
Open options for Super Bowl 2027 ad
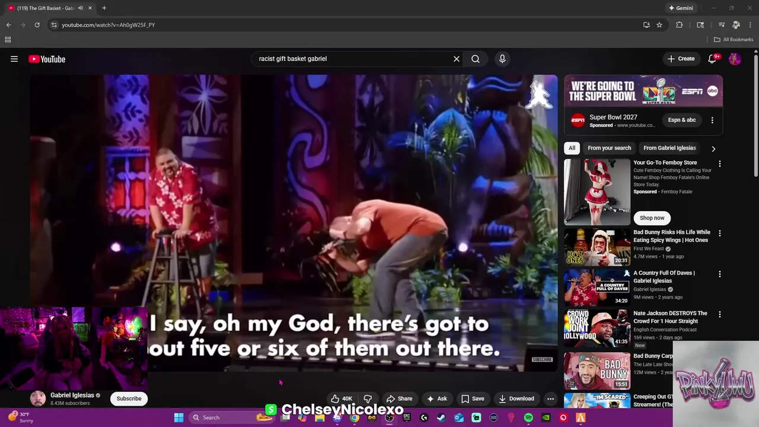pyautogui.click(x=712, y=120)
